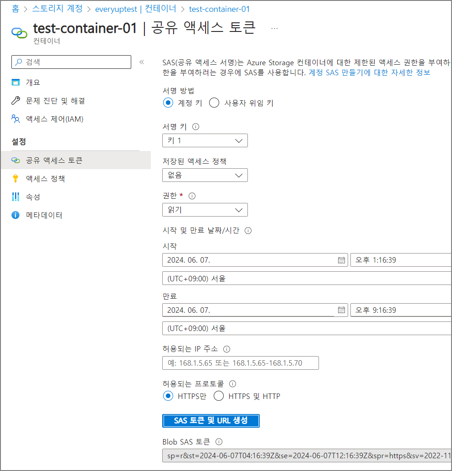Open 개요 in the sidebar menu
This screenshot has width=452, height=471.
[33, 83]
